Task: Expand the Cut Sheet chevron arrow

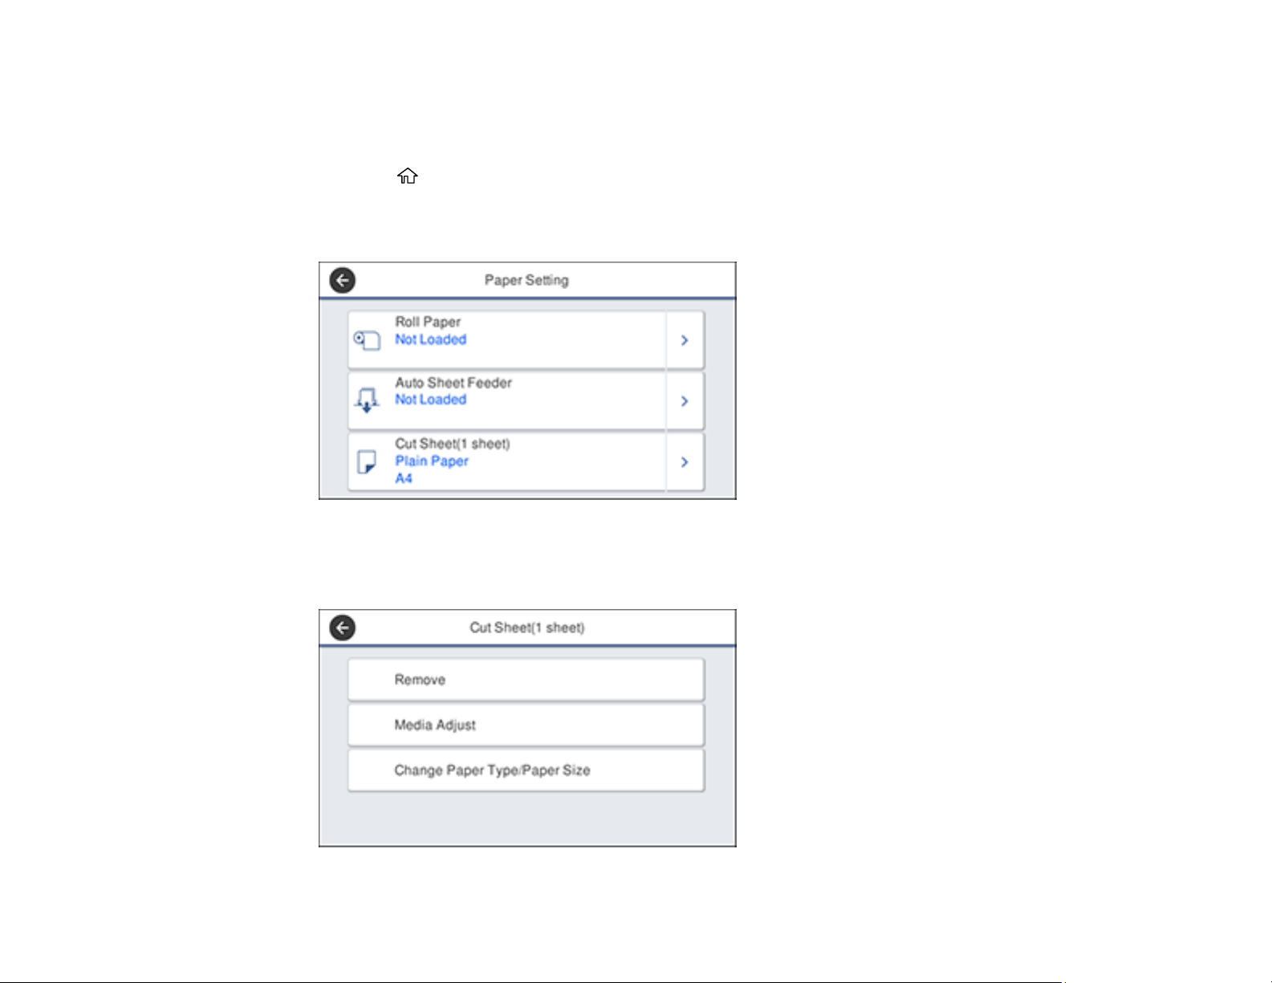Action: pyautogui.click(x=685, y=461)
